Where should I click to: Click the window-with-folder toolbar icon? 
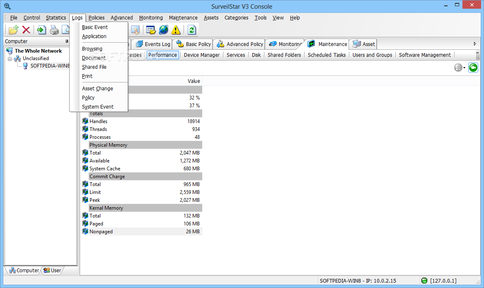[151, 30]
